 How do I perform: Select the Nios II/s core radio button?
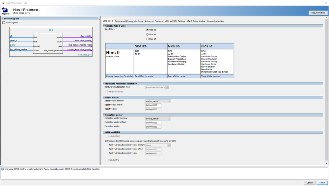point(147,34)
